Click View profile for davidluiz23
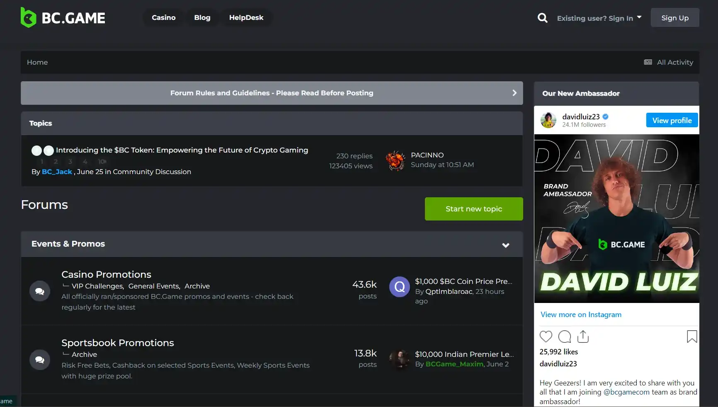The image size is (718, 407). pos(672,120)
